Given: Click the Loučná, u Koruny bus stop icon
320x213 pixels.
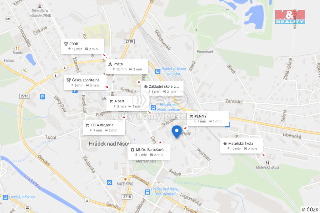Looking at the screenshot, I should (5, 197).
